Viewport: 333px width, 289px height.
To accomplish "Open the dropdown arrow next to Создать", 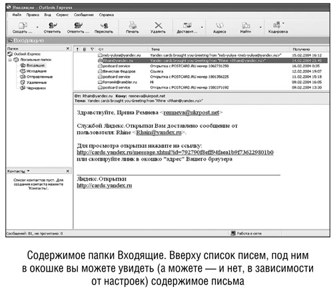I will point(37,27).
